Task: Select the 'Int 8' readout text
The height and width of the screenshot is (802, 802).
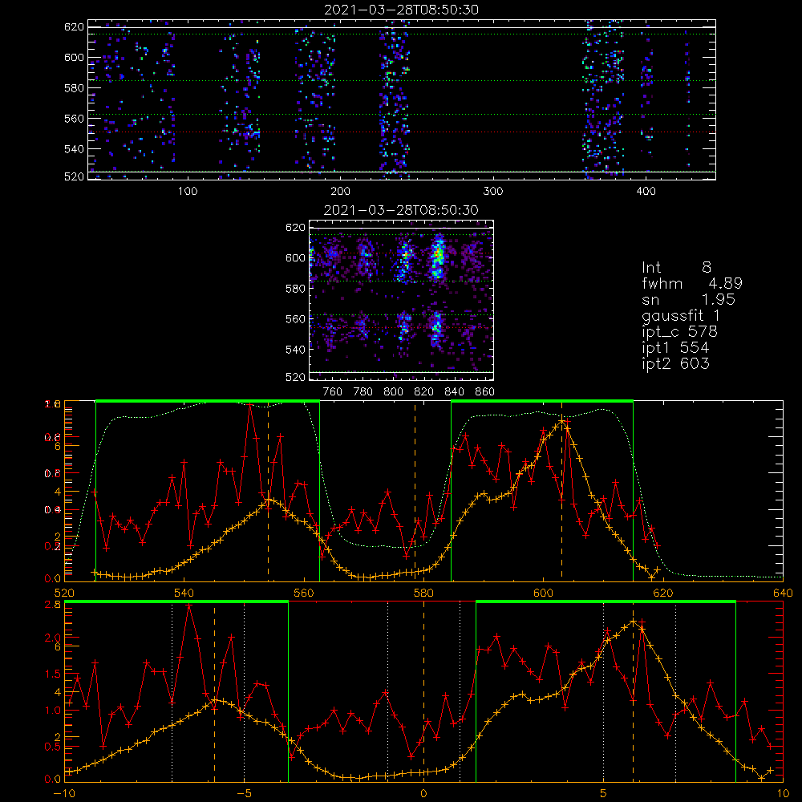Action: click(x=676, y=268)
